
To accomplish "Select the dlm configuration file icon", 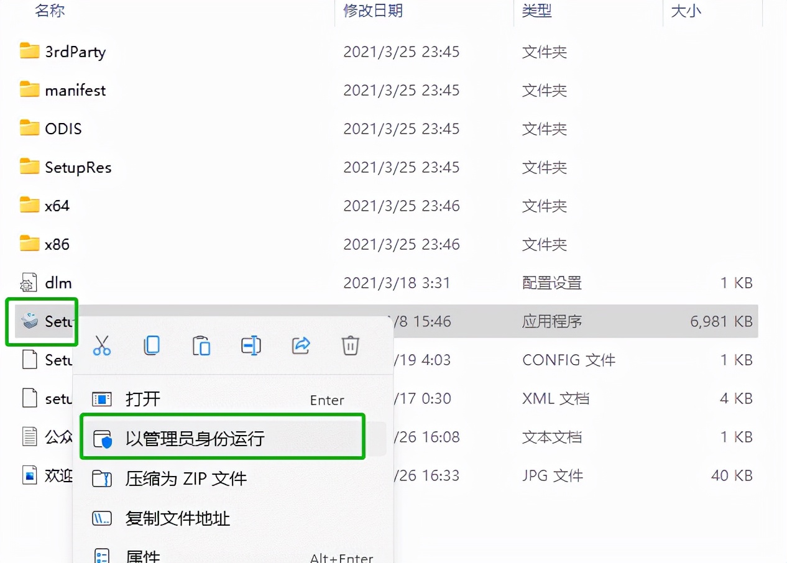I will 29,283.
